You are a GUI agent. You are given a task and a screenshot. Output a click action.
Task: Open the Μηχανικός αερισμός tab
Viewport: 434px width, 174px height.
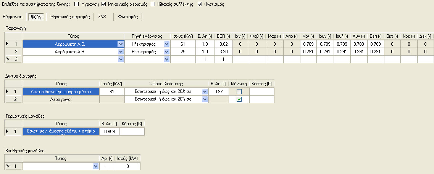pos(70,17)
